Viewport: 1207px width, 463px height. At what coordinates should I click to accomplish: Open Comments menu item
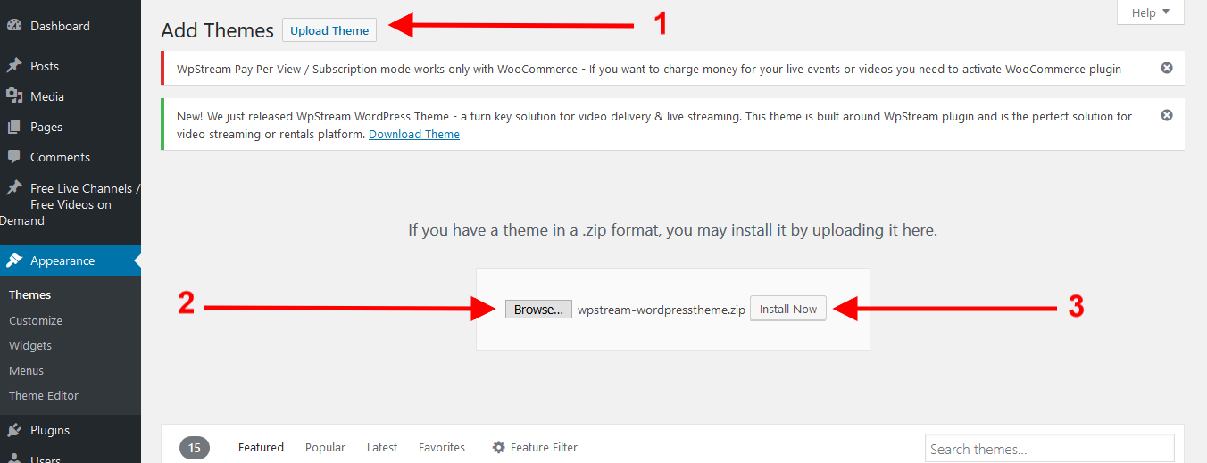click(71, 157)
